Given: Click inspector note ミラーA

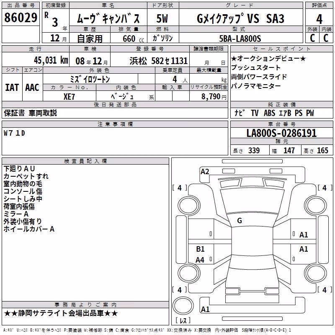Looking at the screenshot, I should tap(16, 214).
